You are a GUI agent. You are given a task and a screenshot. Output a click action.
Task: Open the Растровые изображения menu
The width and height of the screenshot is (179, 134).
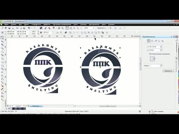(x=62, y=24)
